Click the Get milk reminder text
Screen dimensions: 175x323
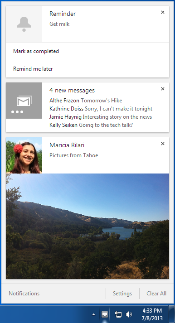pyautogui.click(x=59, y=24)
